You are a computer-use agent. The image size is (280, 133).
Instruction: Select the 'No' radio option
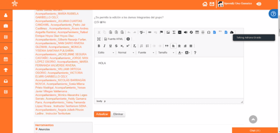(x=101, y=22)
